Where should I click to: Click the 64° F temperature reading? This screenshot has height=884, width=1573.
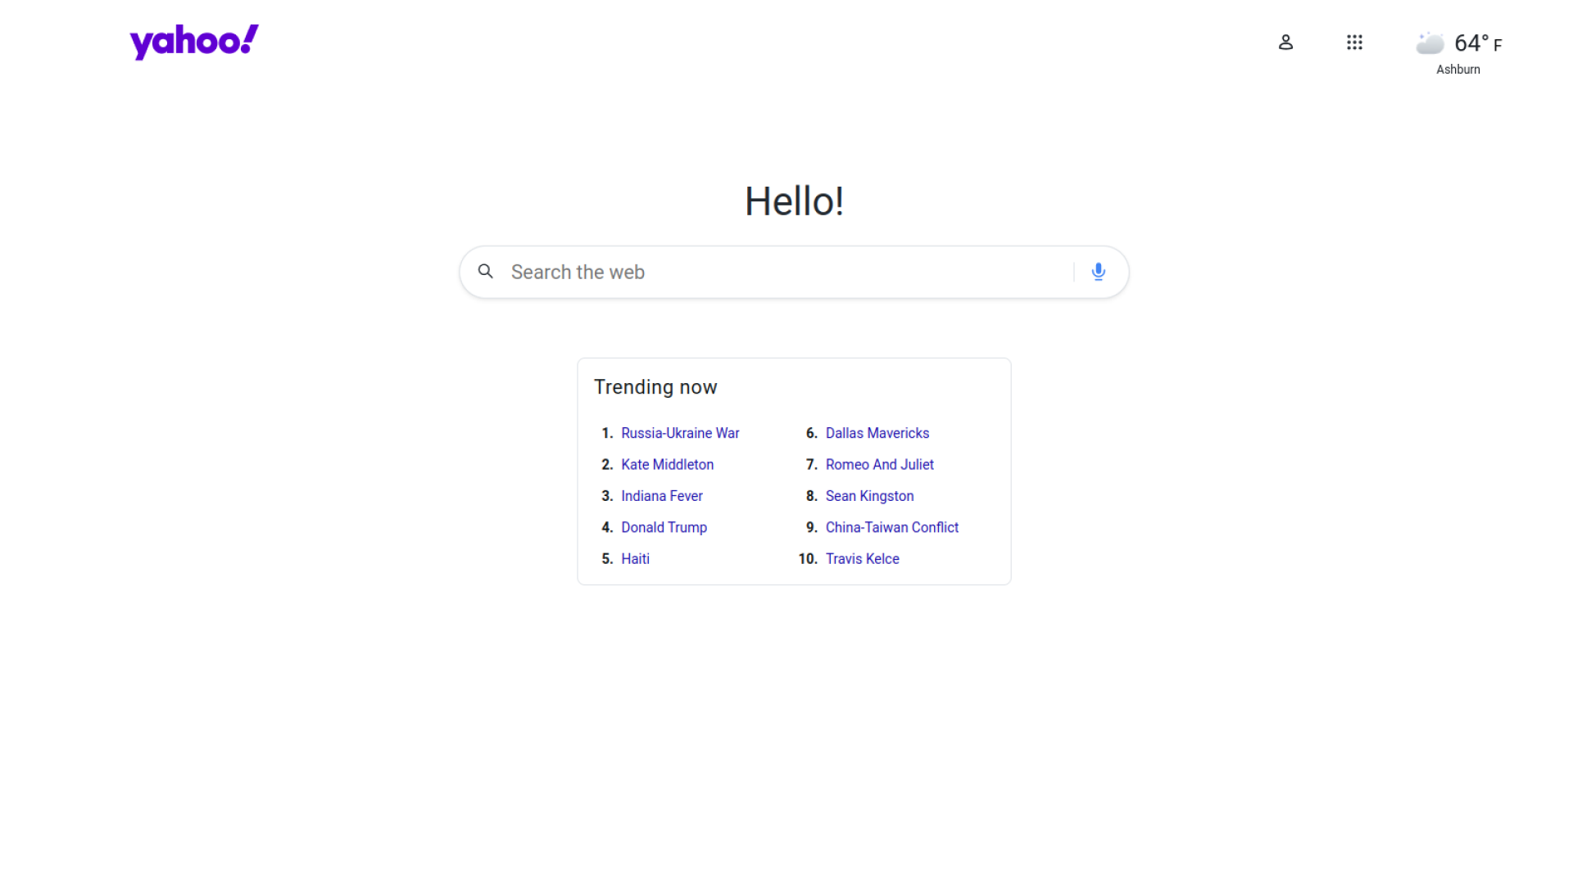[1477, 43]
